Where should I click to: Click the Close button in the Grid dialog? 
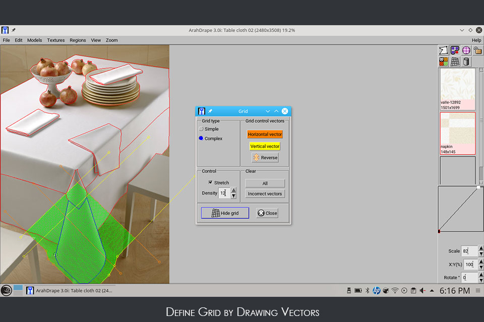coord(267,213)
